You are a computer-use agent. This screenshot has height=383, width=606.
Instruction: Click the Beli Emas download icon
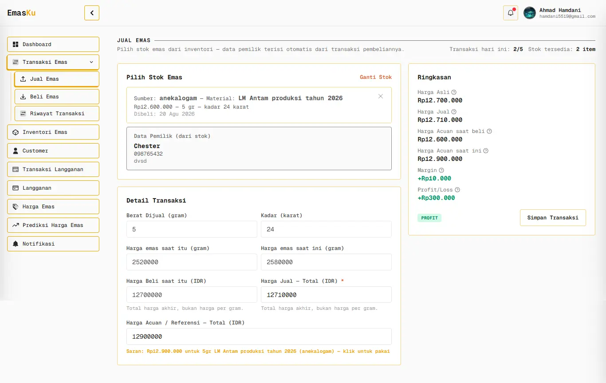tap(23, 97)
